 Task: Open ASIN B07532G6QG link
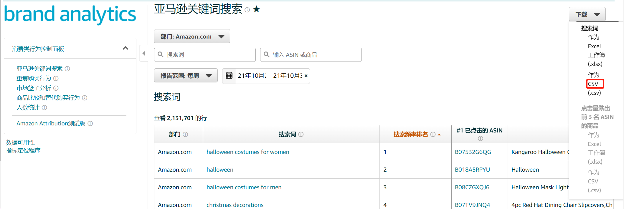[x=473, y=152]
